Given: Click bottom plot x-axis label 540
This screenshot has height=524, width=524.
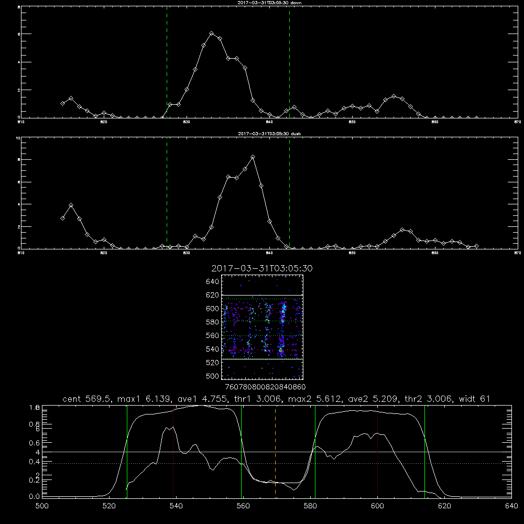Looking at the screenshot, I should [x=176, y=506].
